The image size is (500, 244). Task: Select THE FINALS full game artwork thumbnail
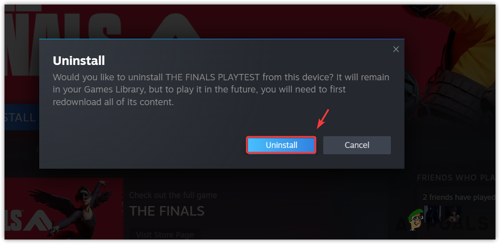[x=64, y=209]
